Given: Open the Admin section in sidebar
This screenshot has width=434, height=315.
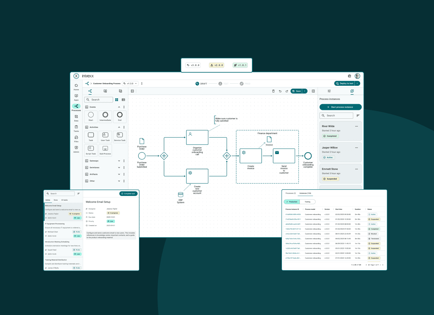Looking at the screenshot, I should 76,149.
